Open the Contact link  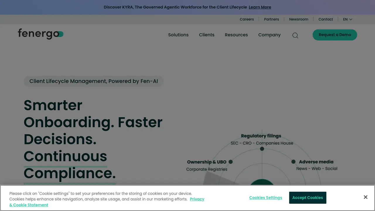tap(325, 19)
